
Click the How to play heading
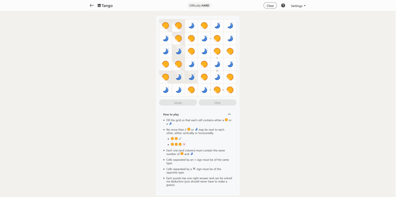(171, 114)
